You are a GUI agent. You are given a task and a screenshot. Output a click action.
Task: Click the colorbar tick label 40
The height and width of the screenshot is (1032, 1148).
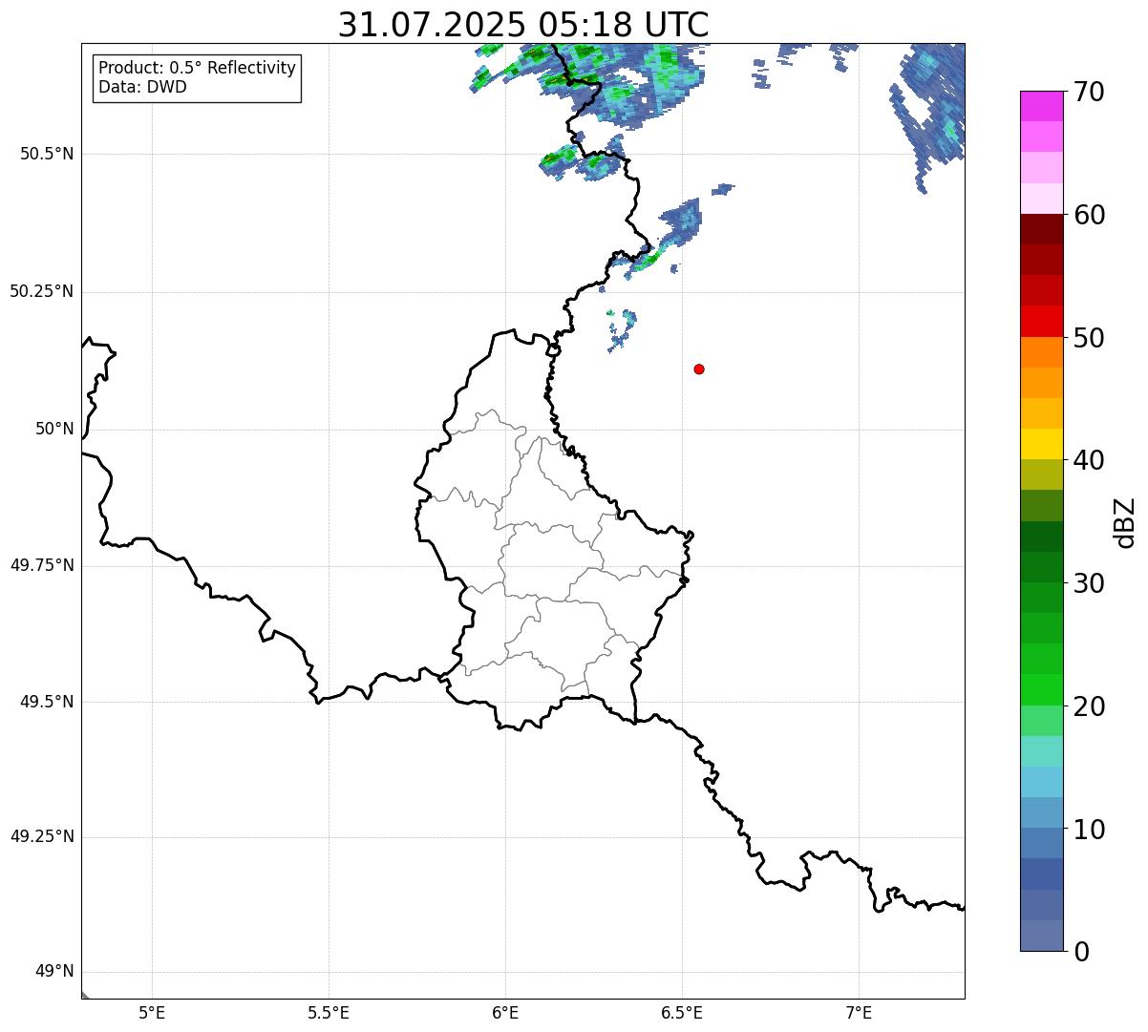pos(1089,460)
